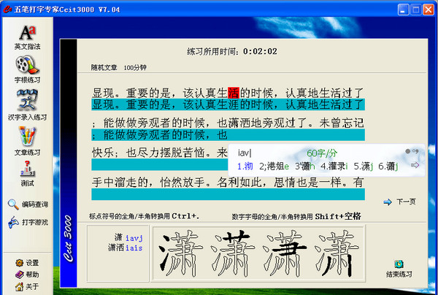Image resolution: width=438 pixels, height=295 pixels.
Task: Start the 测试 test podium icon
Action: click(27, 169)
